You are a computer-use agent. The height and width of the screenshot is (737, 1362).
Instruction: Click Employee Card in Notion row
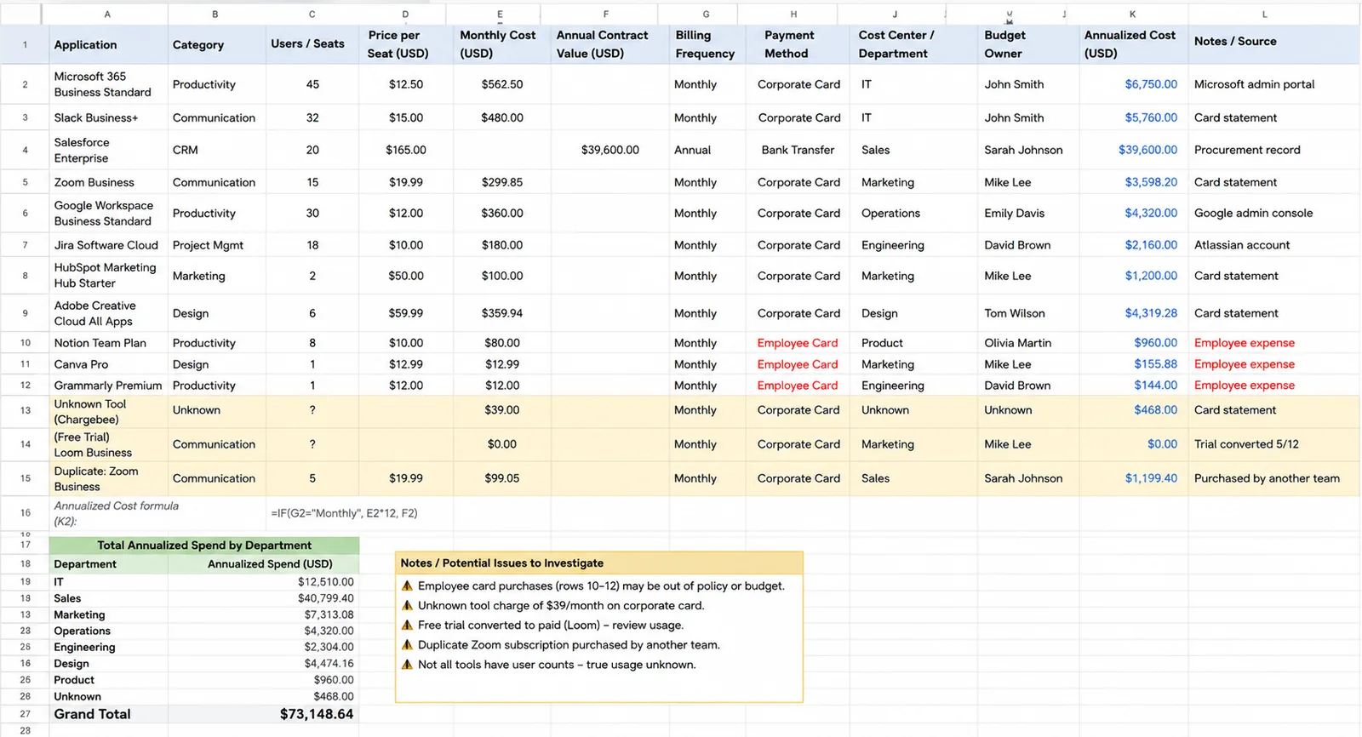pyautogui.click(x=798, y=343)
